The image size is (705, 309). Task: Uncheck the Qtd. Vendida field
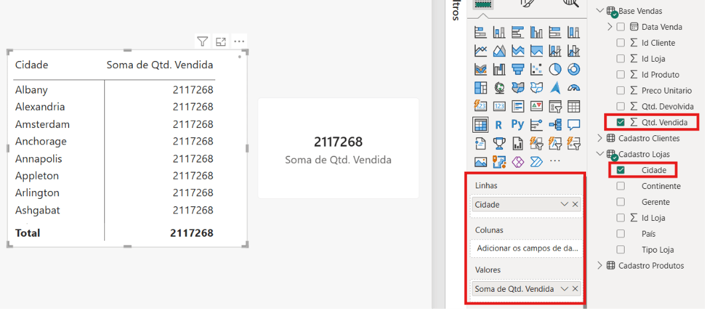point(621,122)
